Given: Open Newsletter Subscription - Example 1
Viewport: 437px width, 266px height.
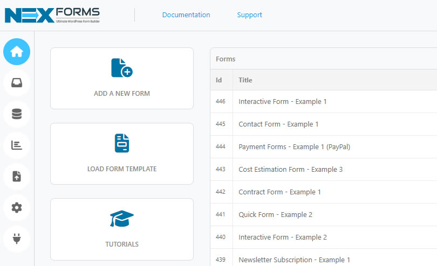Looking at the screenshot, I should [294, 260].
